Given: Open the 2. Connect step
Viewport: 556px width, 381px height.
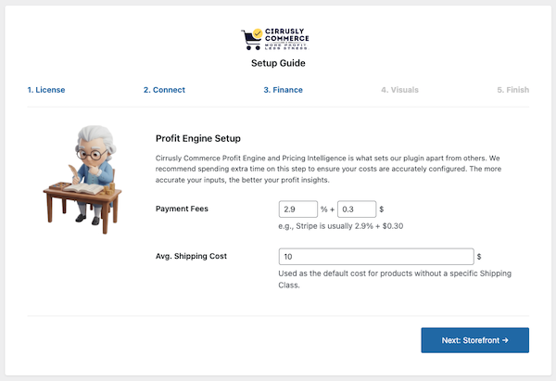Looking at the screenshot, I should 164,90.
